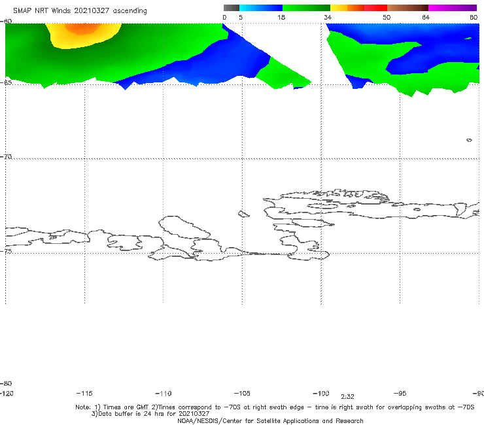Click the 'Times are GMT' note line
This screenshot has width=484, height=425.
275,407
